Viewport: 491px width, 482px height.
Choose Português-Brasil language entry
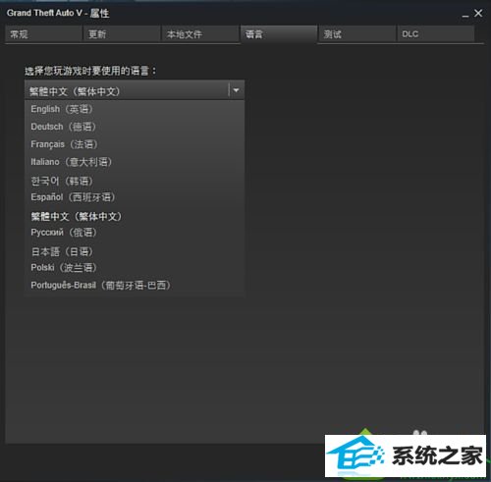[x=135, y=286]
